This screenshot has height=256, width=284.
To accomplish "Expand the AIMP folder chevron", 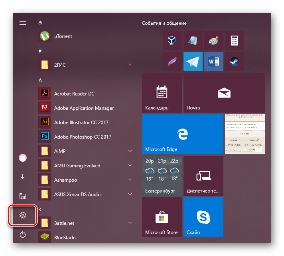I will [x=130, y=151].
